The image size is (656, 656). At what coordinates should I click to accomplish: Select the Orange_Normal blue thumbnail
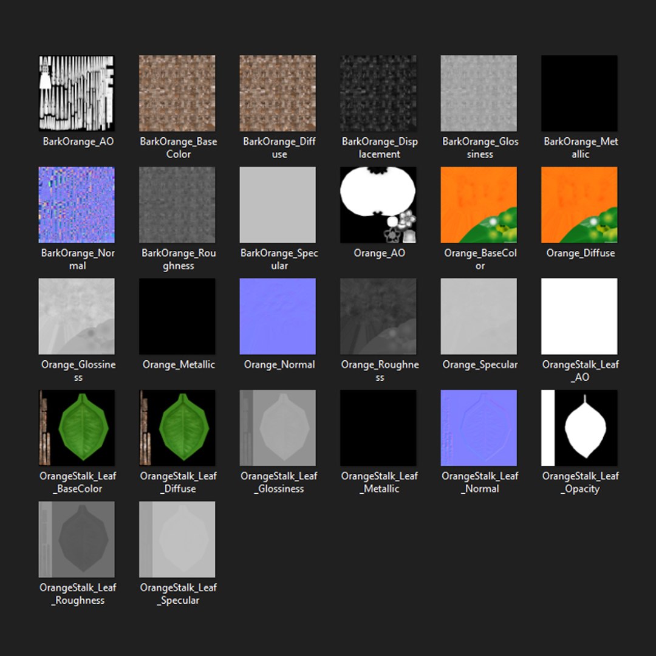tap(278, 316)
